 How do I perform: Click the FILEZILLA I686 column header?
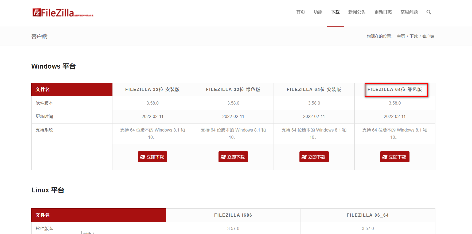pyautogui.click(x=233, y=215)
